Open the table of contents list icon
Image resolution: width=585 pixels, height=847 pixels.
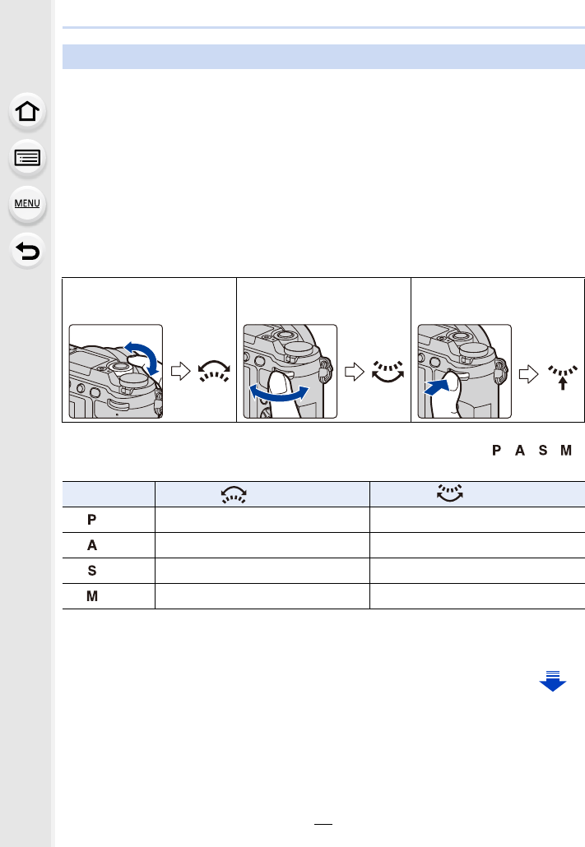(28, 158)
